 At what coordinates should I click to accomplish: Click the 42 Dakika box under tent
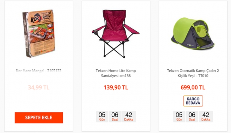[x=206, y=117]
